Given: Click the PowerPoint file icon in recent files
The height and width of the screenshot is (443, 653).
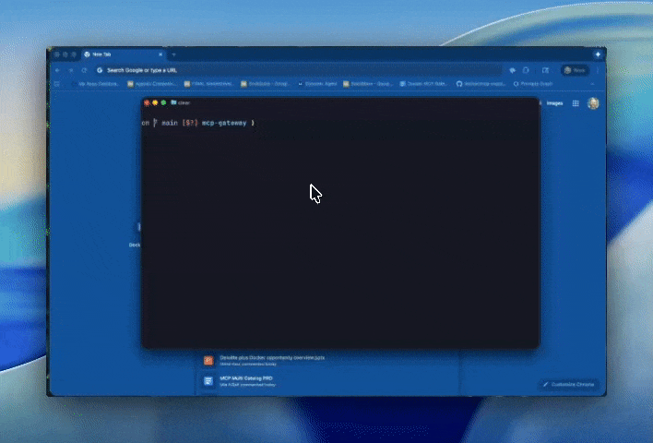Looking at the screenshot, I should (x=209, y=360).
